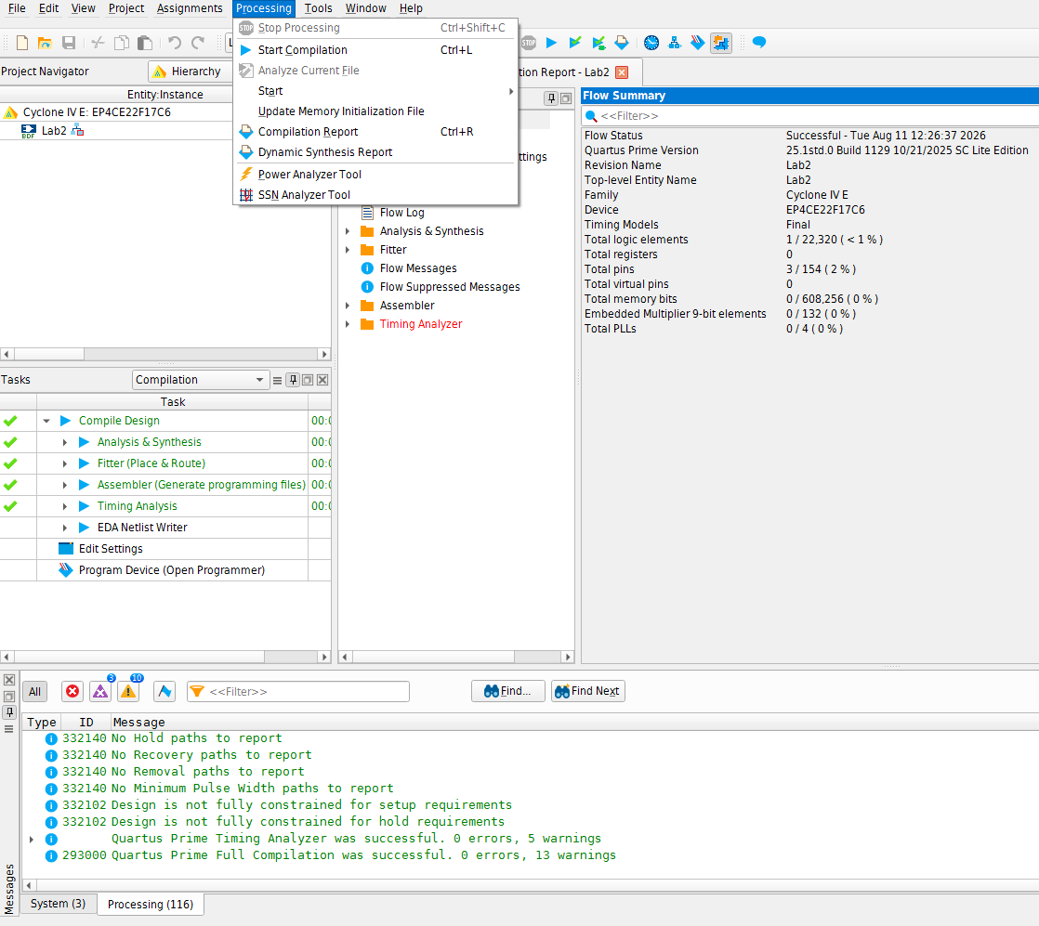This screenshot has height=926, width=1039.
Task: Collapse the Compile Design task tree
Action: click(x=46, y=421)
